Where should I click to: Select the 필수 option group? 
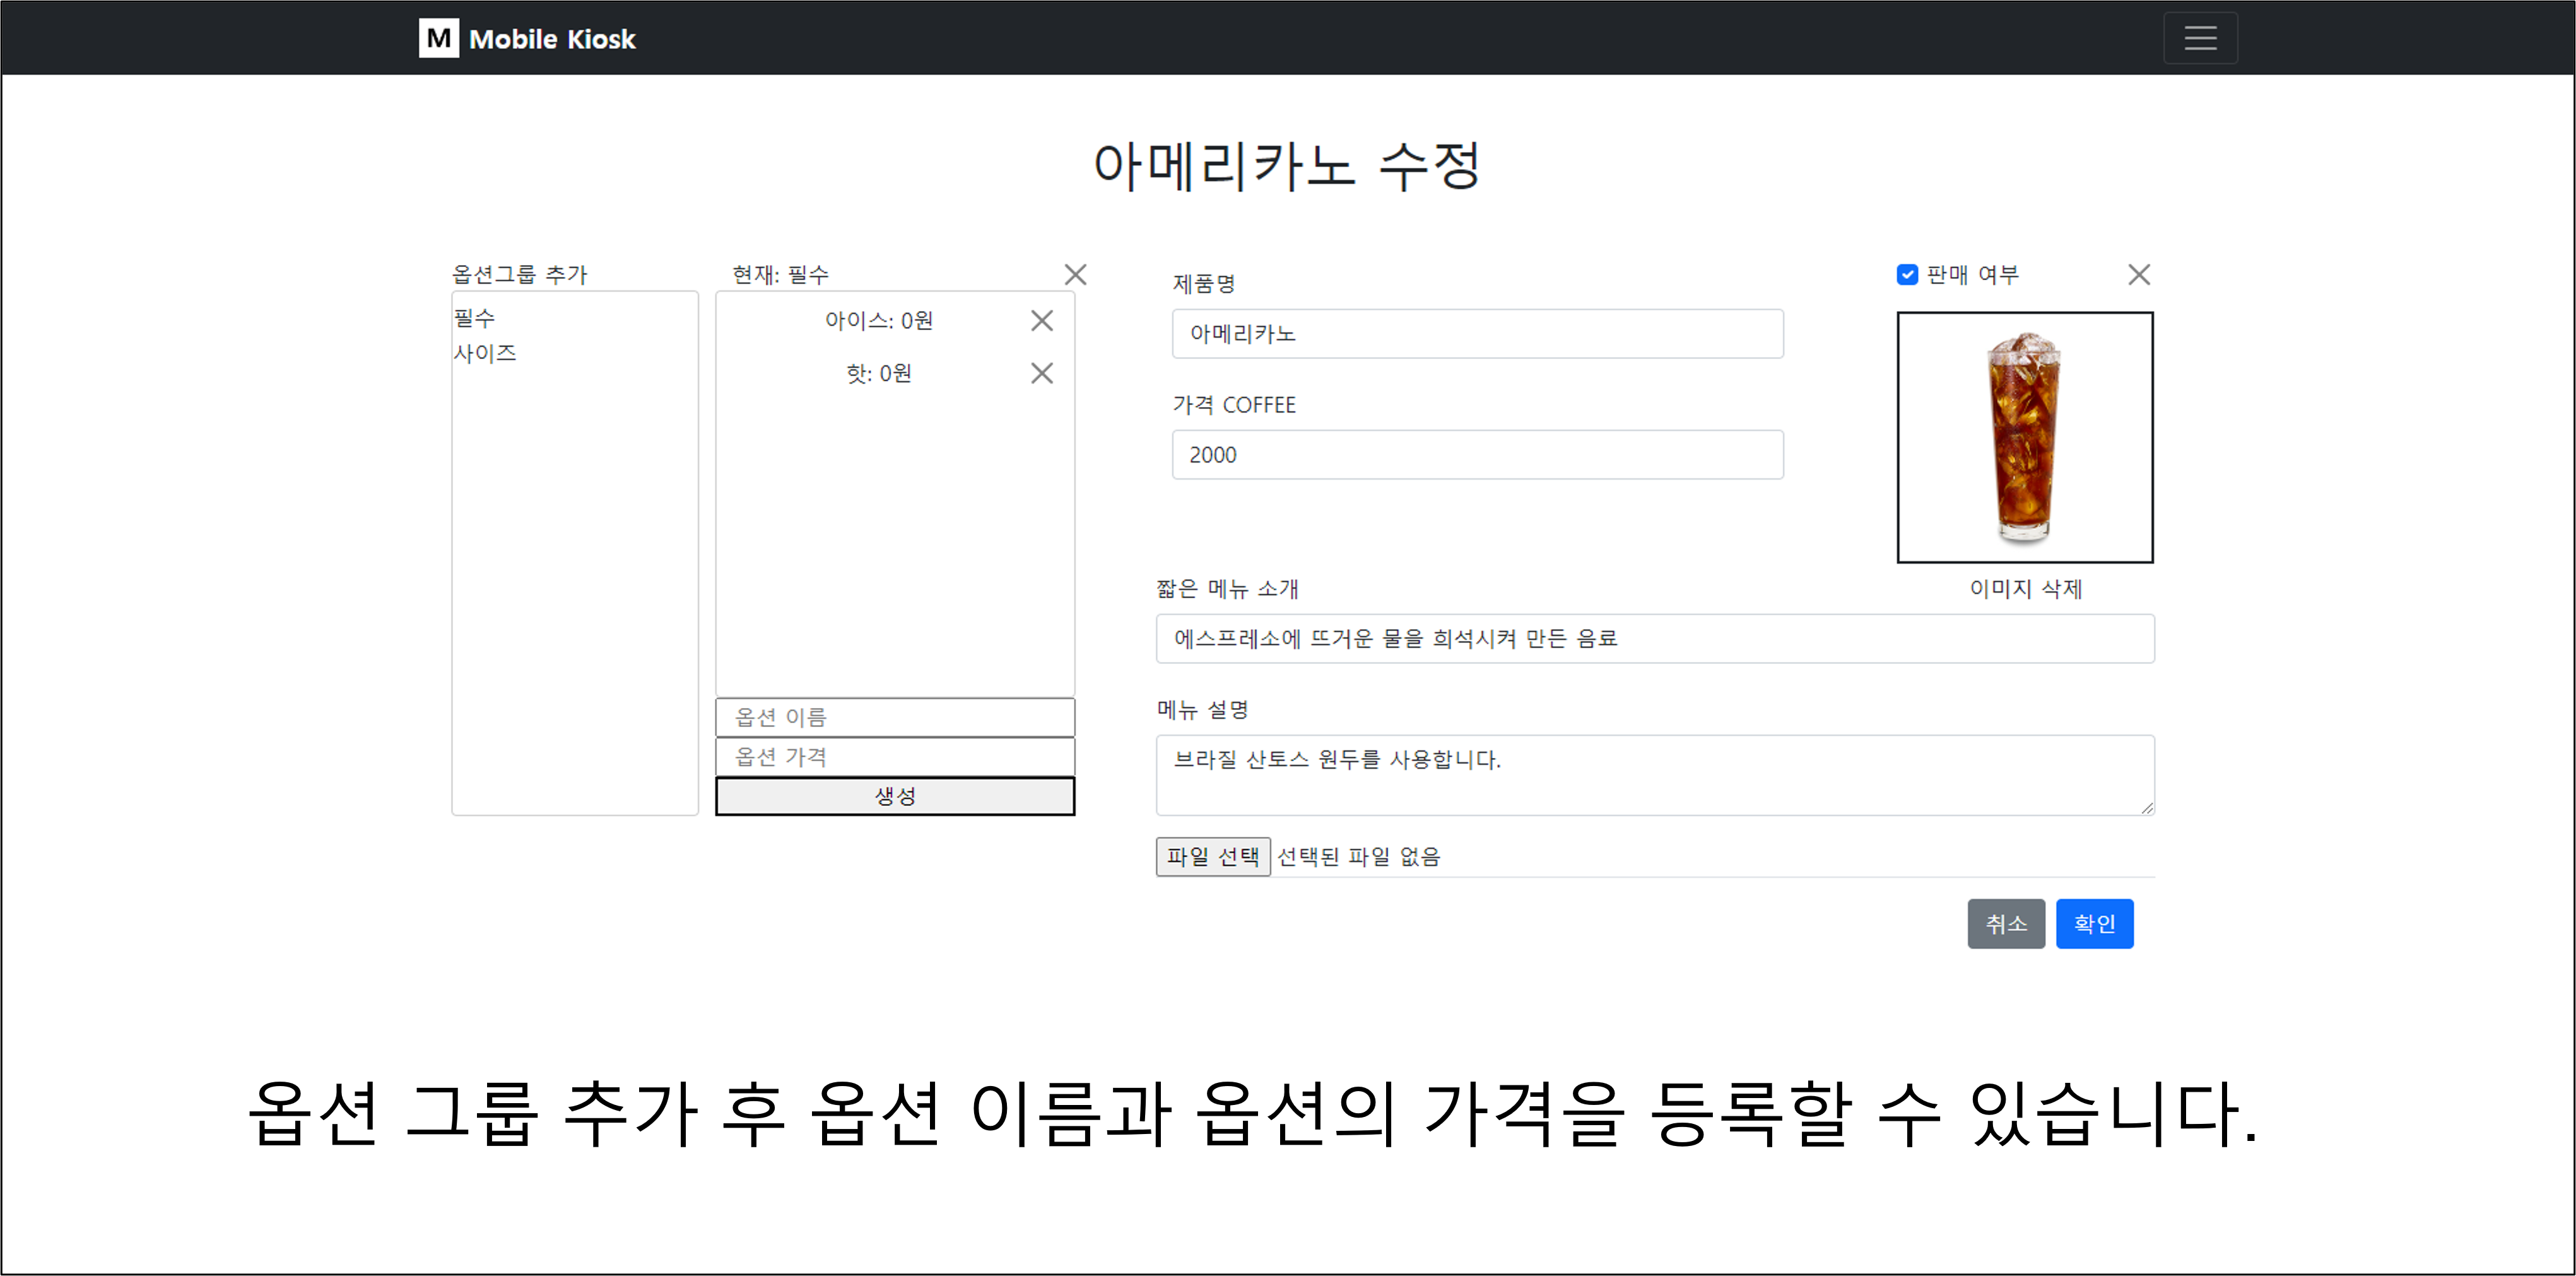[x=474, y=318]
